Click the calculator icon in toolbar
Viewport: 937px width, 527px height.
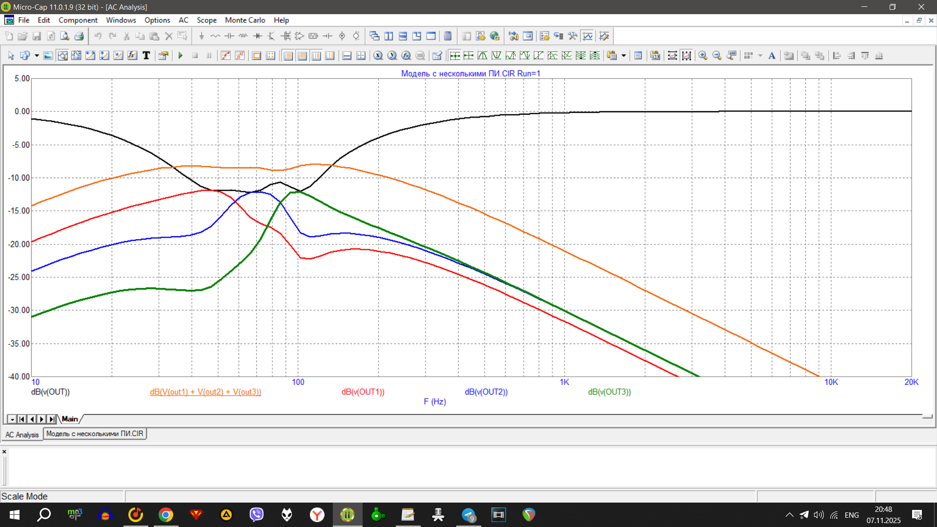click(x=448, y=36)
